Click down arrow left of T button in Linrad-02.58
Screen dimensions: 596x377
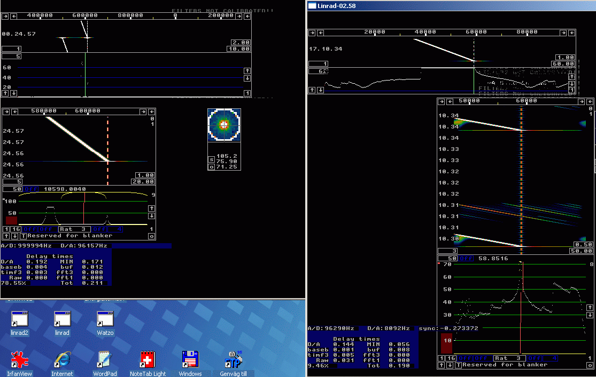tap(450, 365)
